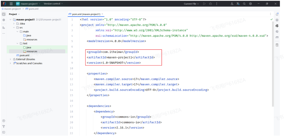284x138 pixels.
Task: Open the Current File run configuration dropdown
Action: point(191,4)
